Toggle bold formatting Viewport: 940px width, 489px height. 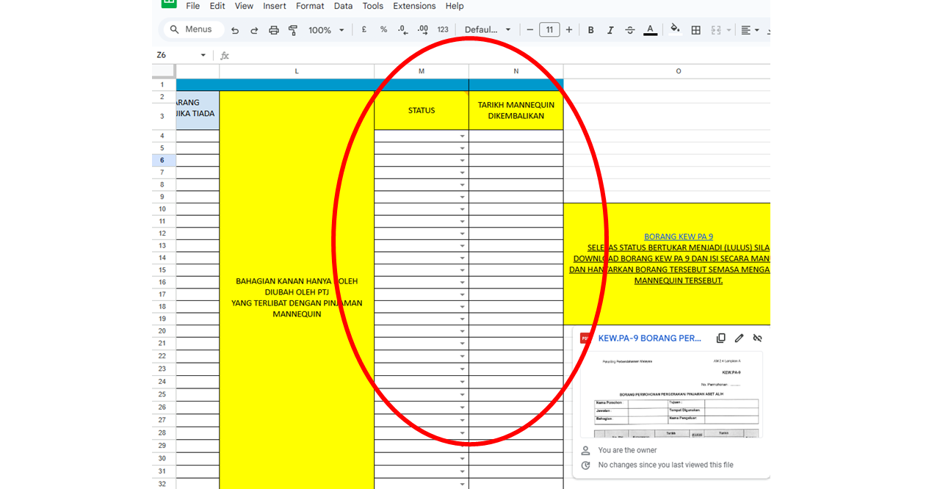(x=590, y=30)
